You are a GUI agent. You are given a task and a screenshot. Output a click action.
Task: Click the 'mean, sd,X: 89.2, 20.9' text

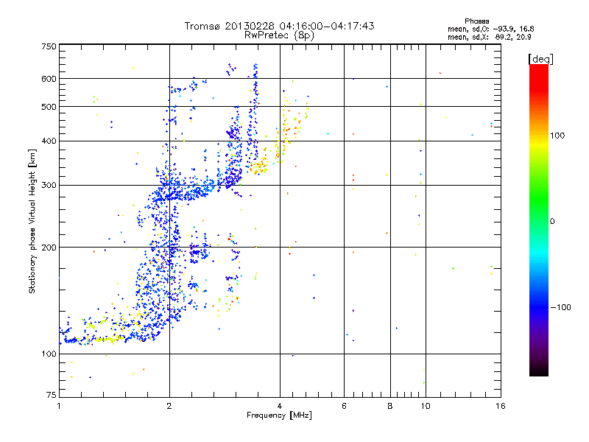tap(489, 37)
